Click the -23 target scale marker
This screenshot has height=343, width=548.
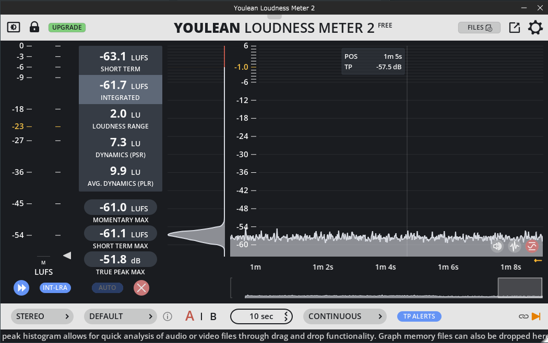(x=18, y=126)
